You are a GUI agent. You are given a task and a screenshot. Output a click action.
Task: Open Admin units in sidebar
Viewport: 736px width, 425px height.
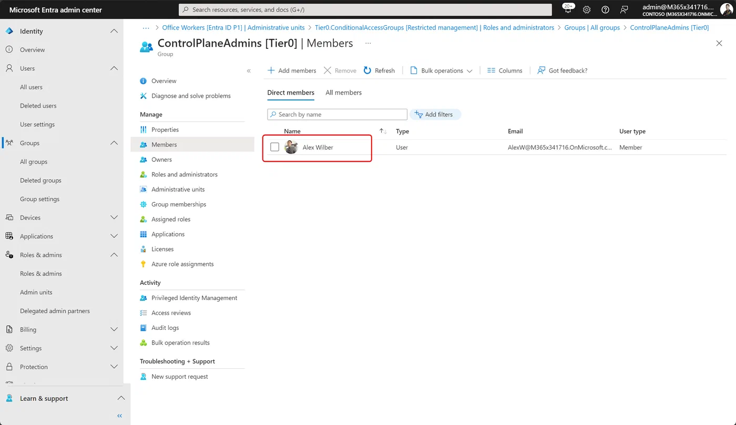tap(36, 292)
